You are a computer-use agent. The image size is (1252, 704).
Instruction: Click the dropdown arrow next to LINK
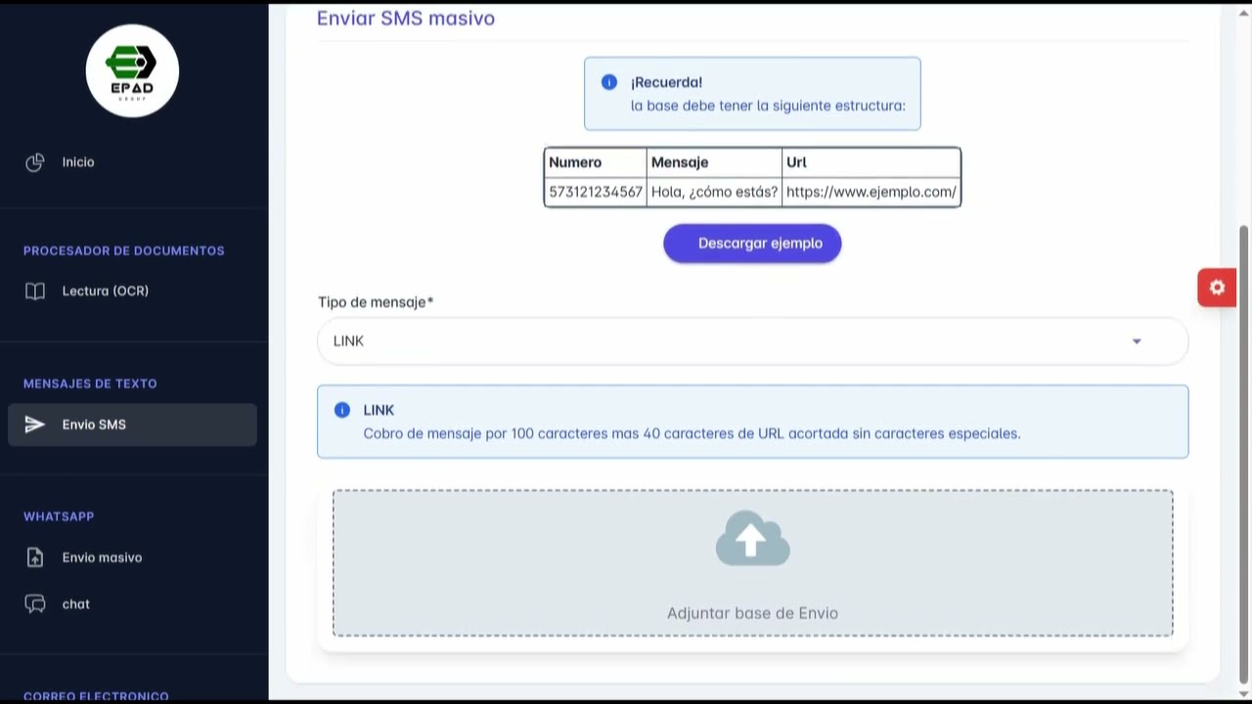coord(1137,341)
